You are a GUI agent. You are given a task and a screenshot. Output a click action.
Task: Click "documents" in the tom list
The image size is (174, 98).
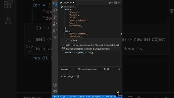(x=75, y=36)
